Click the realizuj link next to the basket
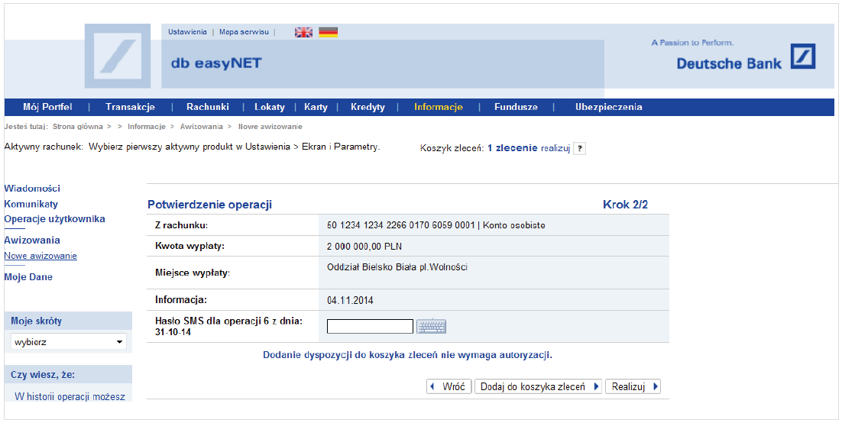842x423 pixels. [x=555, y=149]
